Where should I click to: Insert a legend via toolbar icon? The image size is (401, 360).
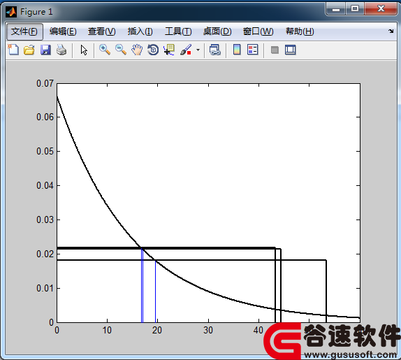253,50
